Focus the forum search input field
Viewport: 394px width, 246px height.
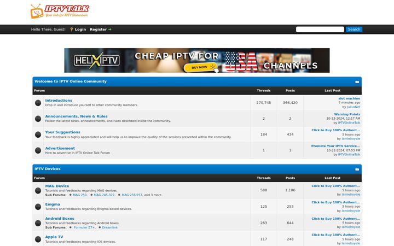click(320, 30)
